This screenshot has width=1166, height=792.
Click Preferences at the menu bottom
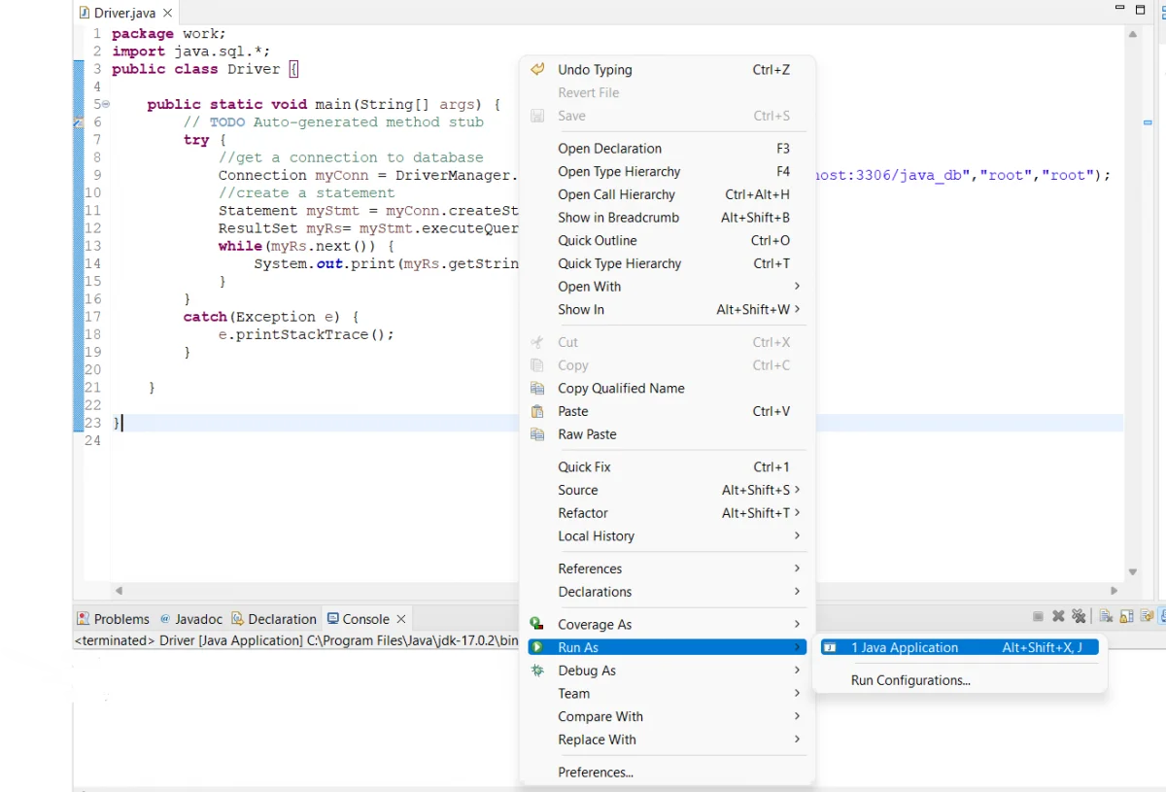596,772
